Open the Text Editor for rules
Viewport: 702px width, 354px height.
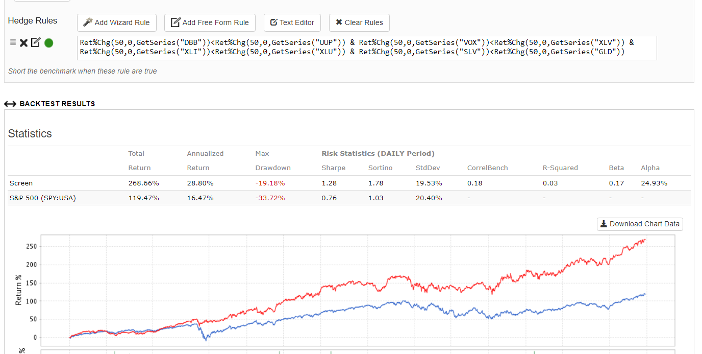292,22
